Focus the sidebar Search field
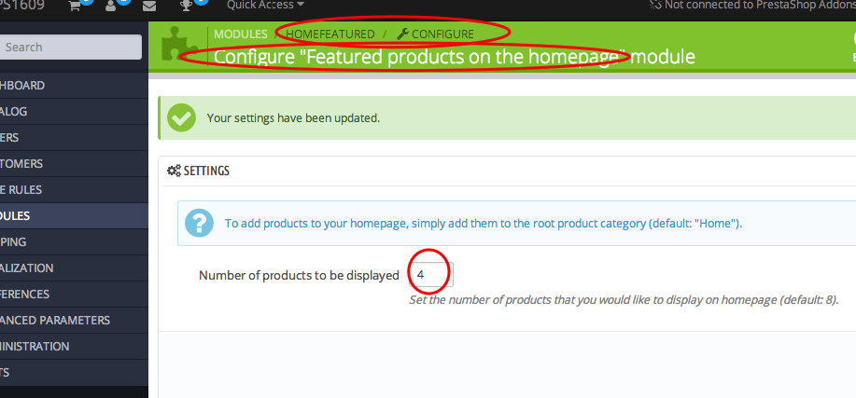856x398 pixels. 71,47
